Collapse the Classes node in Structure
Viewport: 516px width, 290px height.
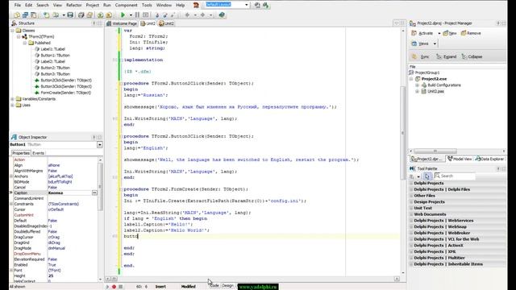[x=13, y=31]
